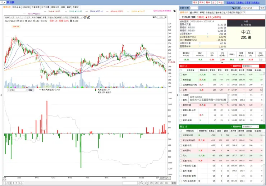Click the 日期 date field 2025/11/14
The image size is (266, 186).
[x=250, y=8]
